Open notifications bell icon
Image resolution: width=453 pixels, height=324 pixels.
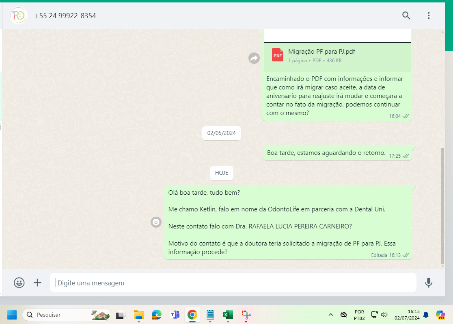click(426, 315)
